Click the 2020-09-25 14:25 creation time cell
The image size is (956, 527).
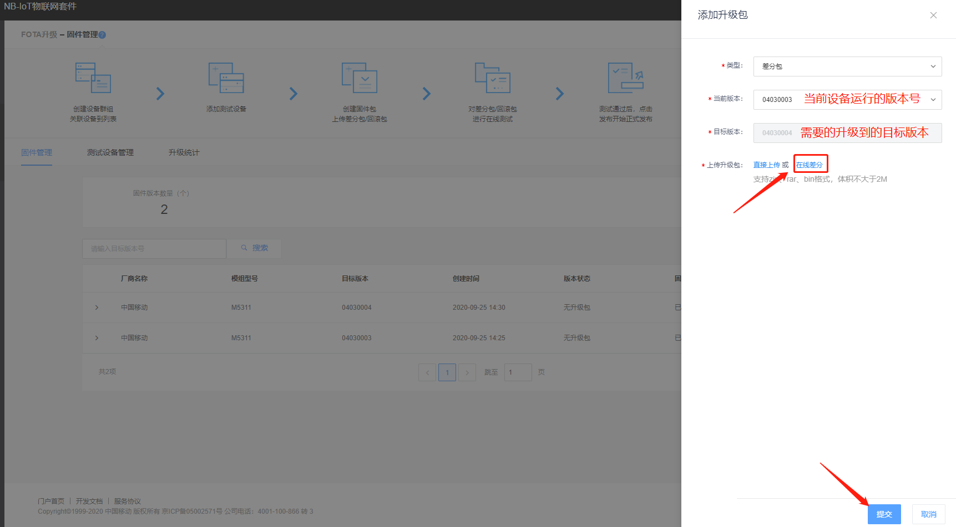click(x=479, y=338)
